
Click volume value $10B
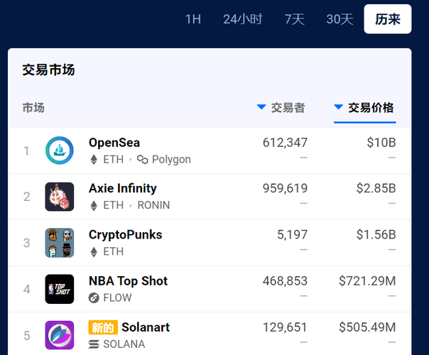381,143
